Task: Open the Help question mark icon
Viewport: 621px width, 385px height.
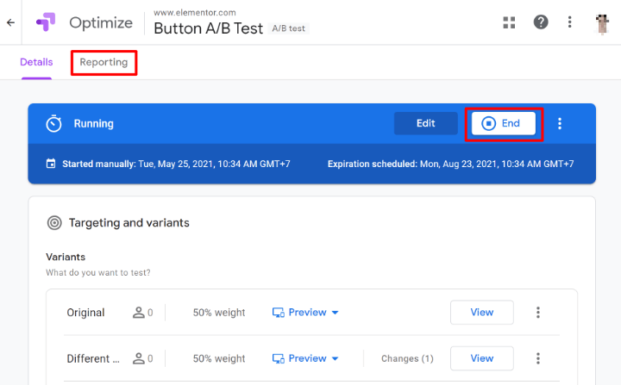Action: click(541, 22)
